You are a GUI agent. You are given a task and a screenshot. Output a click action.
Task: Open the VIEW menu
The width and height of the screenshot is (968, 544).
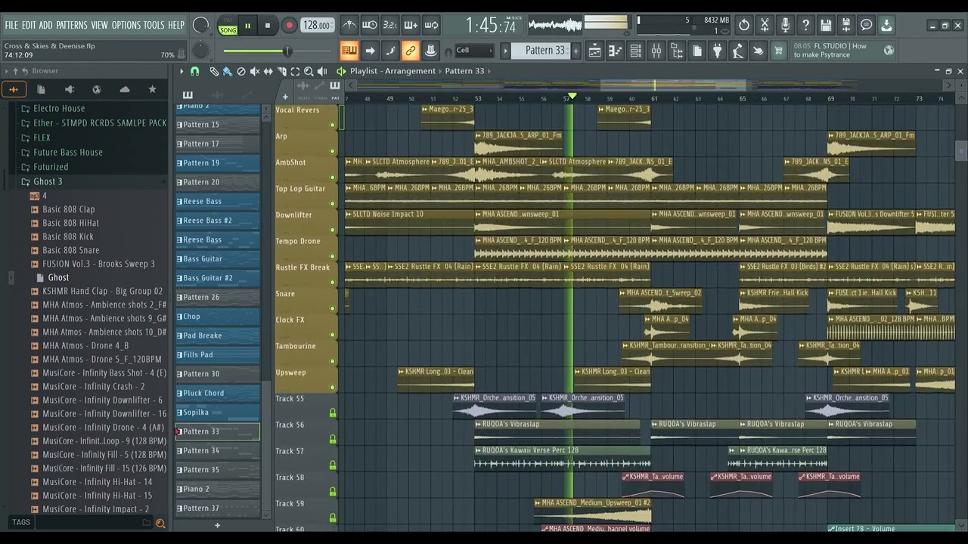click(100, 25)
